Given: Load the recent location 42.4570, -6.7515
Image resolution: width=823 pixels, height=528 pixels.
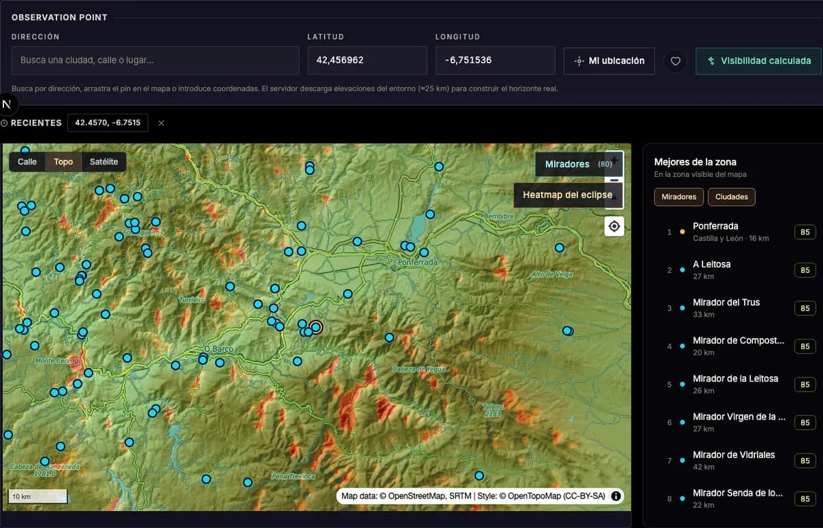Looking at the screenshot, I should click(108, 123).
